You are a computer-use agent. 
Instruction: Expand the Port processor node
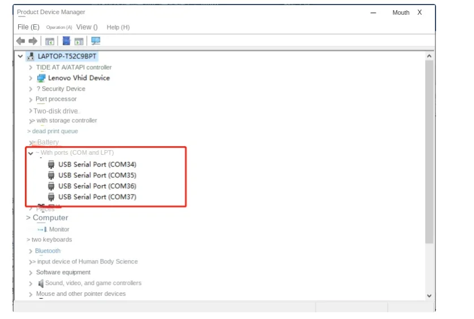pos(31,100)
